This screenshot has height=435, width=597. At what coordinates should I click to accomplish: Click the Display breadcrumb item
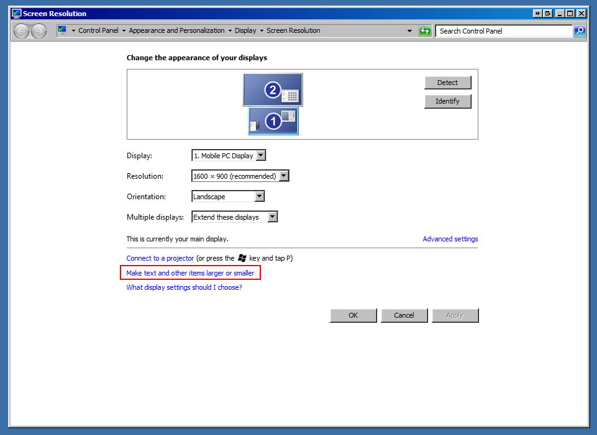pos(245,30)
